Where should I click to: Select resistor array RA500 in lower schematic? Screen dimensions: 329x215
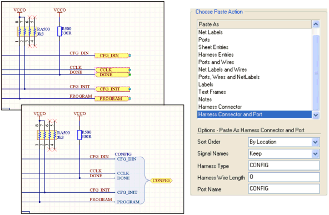click(x=47, y=135)
